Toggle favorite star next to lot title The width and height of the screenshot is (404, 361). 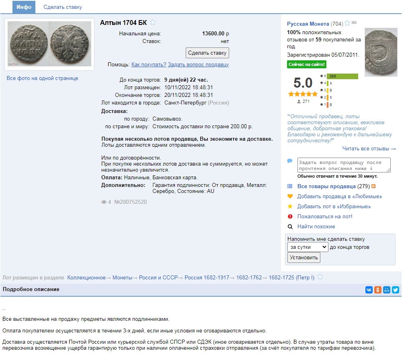(153, 23)
